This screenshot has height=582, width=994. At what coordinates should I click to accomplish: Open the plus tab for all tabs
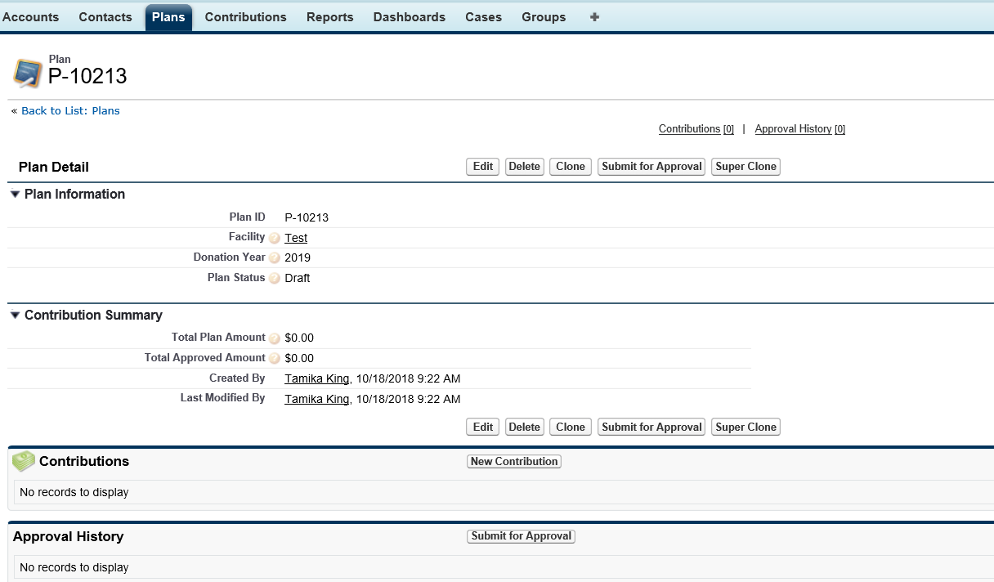[x=594, y=17]
